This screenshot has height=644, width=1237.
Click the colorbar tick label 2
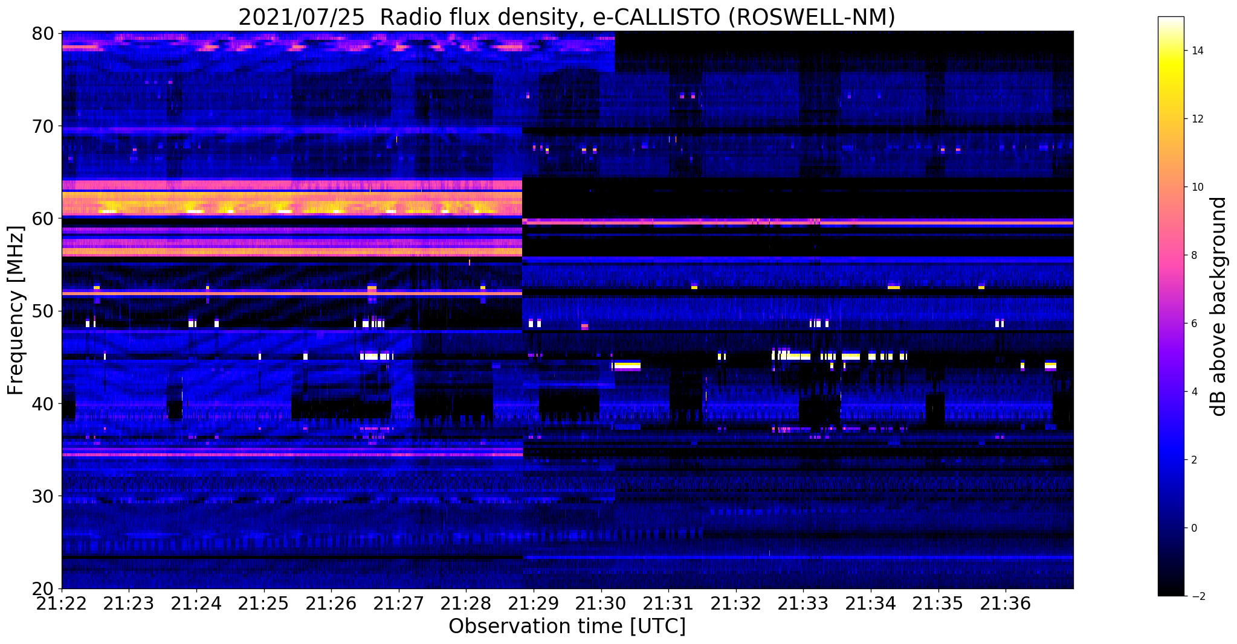click(1193, 460)
